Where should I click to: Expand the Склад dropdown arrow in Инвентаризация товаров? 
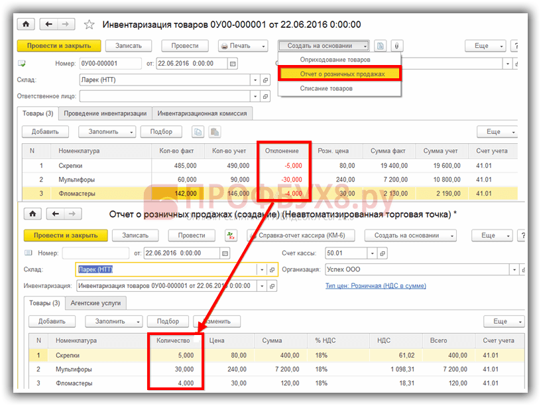(255, 80)
